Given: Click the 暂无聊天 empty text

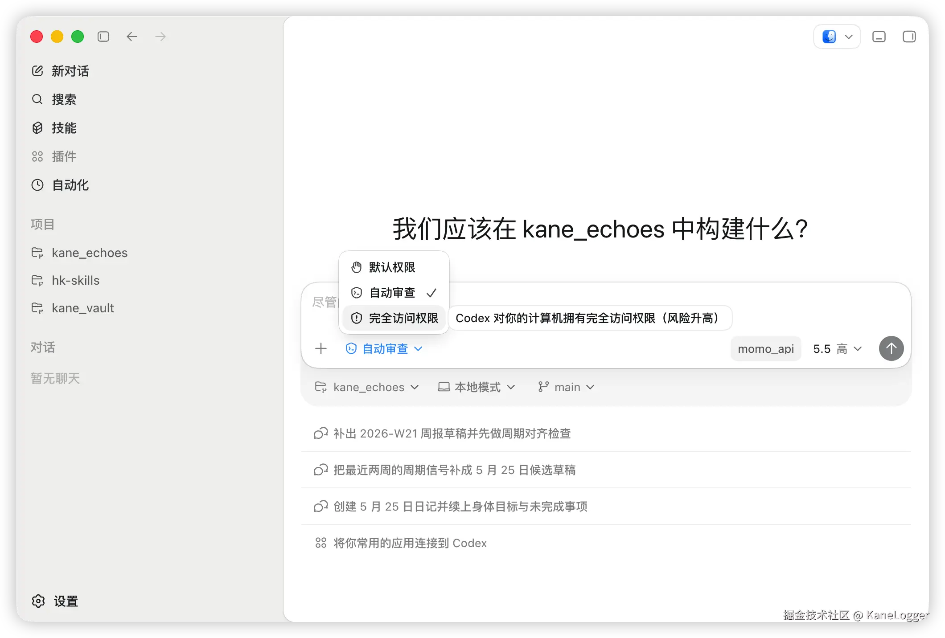Looking at the screenshot, I should [x=55, y=378].
